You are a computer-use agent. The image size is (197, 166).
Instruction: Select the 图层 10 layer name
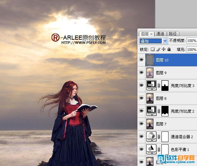[162, 60]
